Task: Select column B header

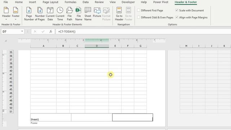Action: coord(63,46)
